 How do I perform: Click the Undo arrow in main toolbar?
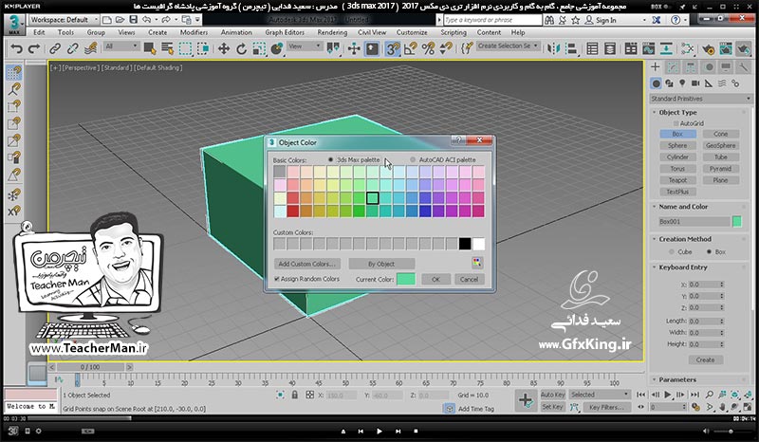point(16,49)
